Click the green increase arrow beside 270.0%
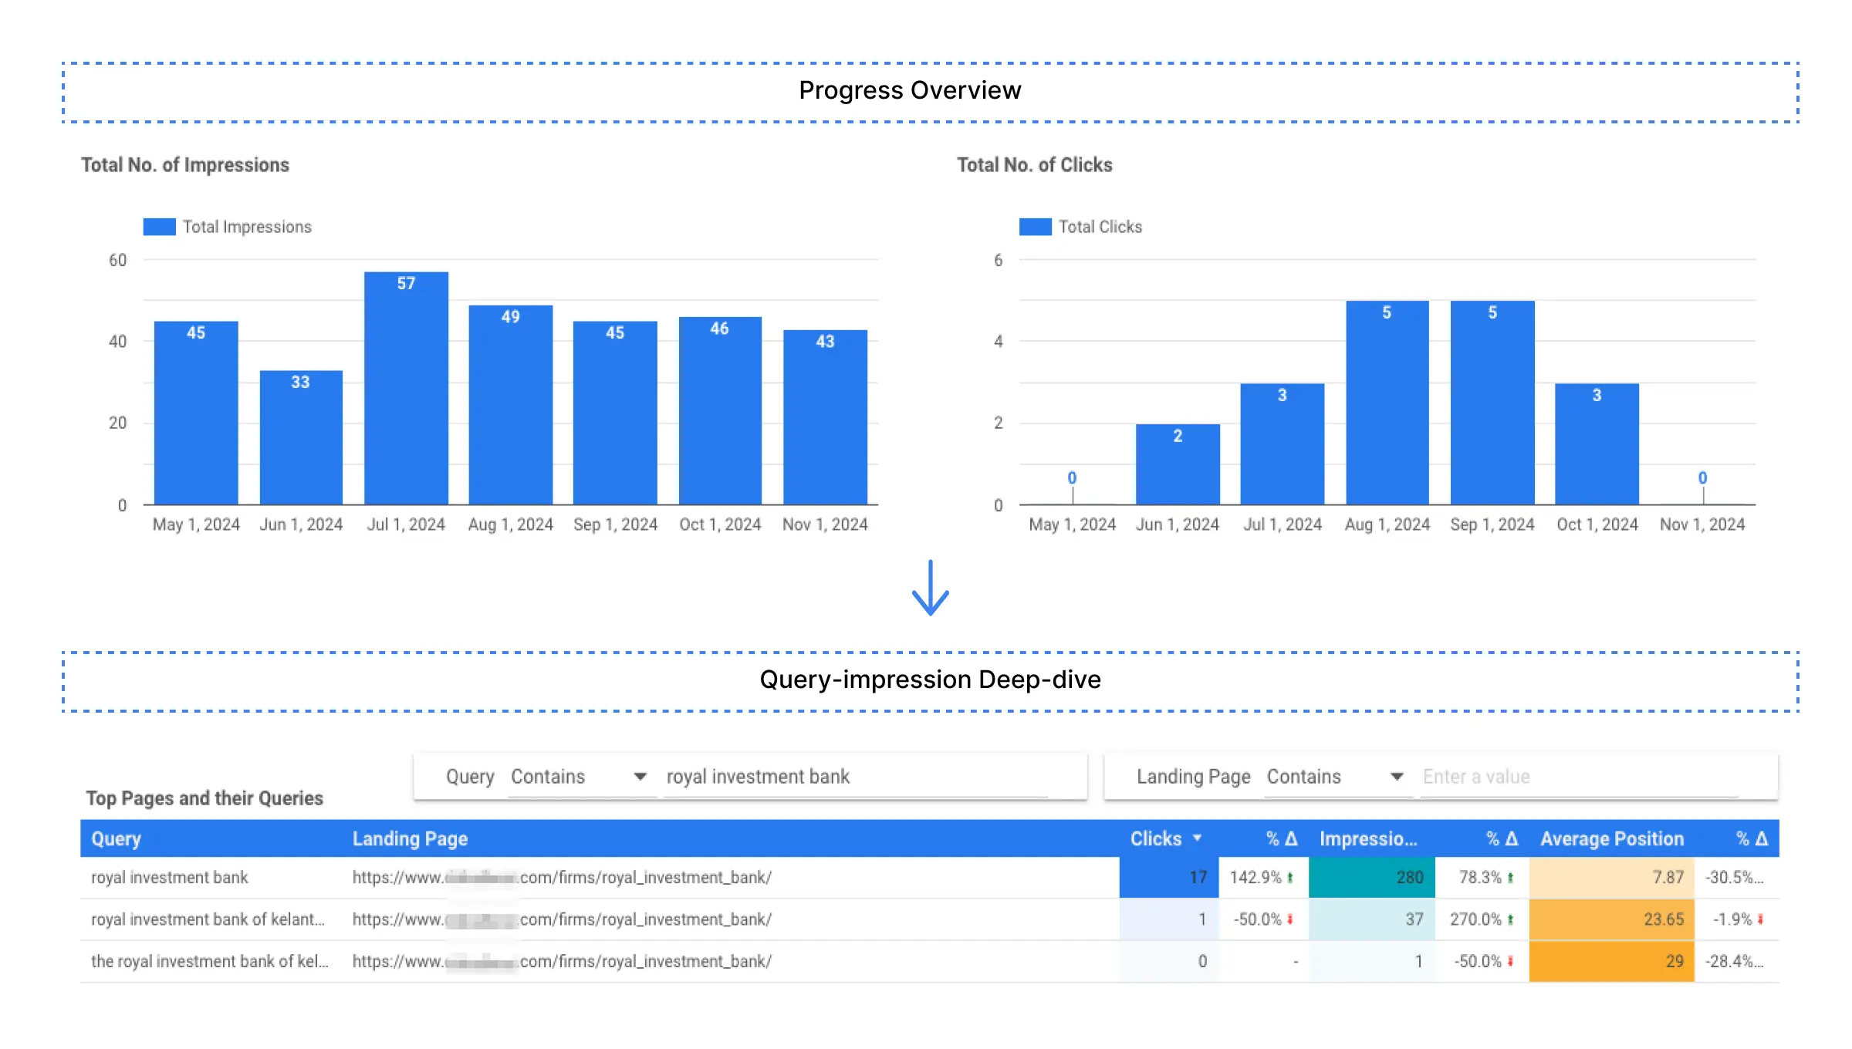Viewport: 1852px width, 1049px height. 1511,918
